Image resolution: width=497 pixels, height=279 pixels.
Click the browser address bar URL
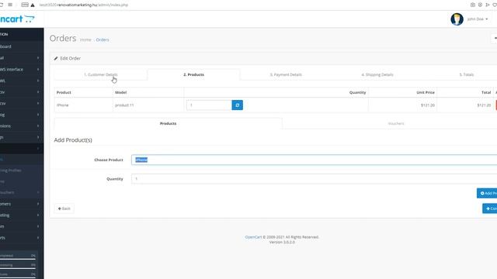click(x=84, y=5)
